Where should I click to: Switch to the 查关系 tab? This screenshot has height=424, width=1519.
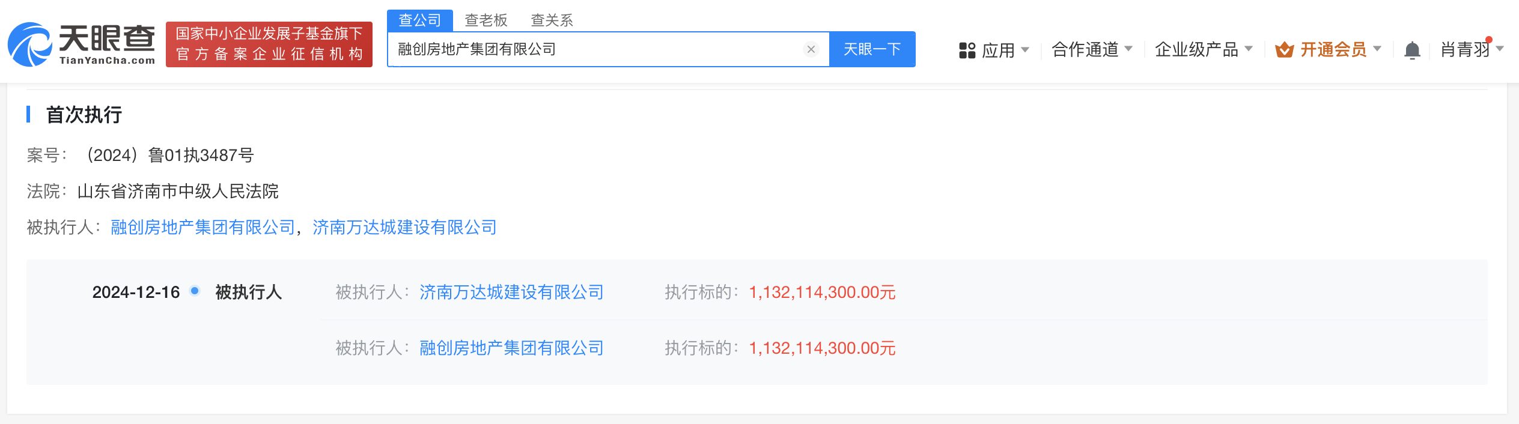click(x=552, y=20)
